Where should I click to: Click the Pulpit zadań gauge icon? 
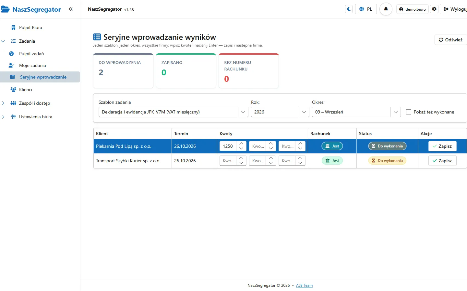[x=12, y=54]
